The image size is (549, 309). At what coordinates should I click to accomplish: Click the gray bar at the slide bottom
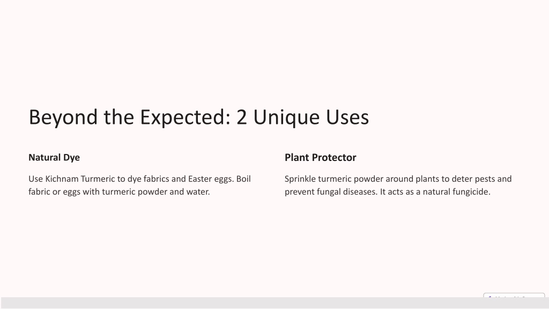(274, 303)
